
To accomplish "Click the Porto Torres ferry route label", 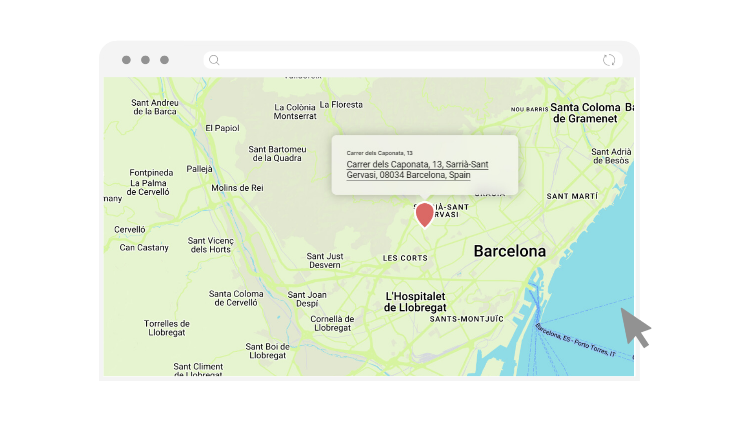I will pyautogui.click(x=575, y=340).
